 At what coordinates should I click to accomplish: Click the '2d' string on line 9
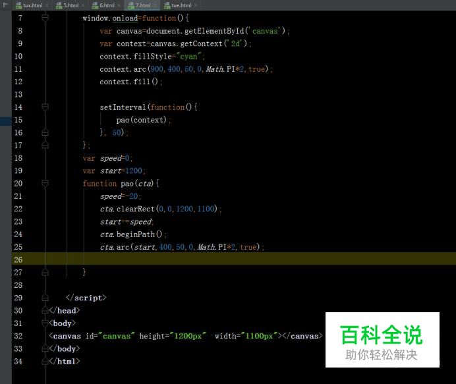(x=235, y=43)
